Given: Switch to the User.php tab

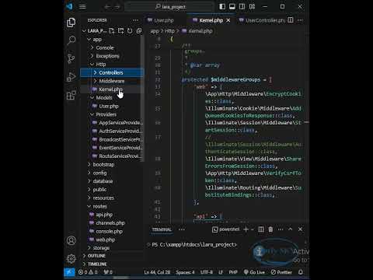Looking at the screenshot, I should pos(163,20).
